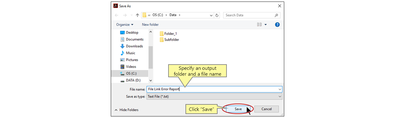This screenshot has height=118, width=395.
Task: Click the folder icon in address bar
Action: point(144,15)
